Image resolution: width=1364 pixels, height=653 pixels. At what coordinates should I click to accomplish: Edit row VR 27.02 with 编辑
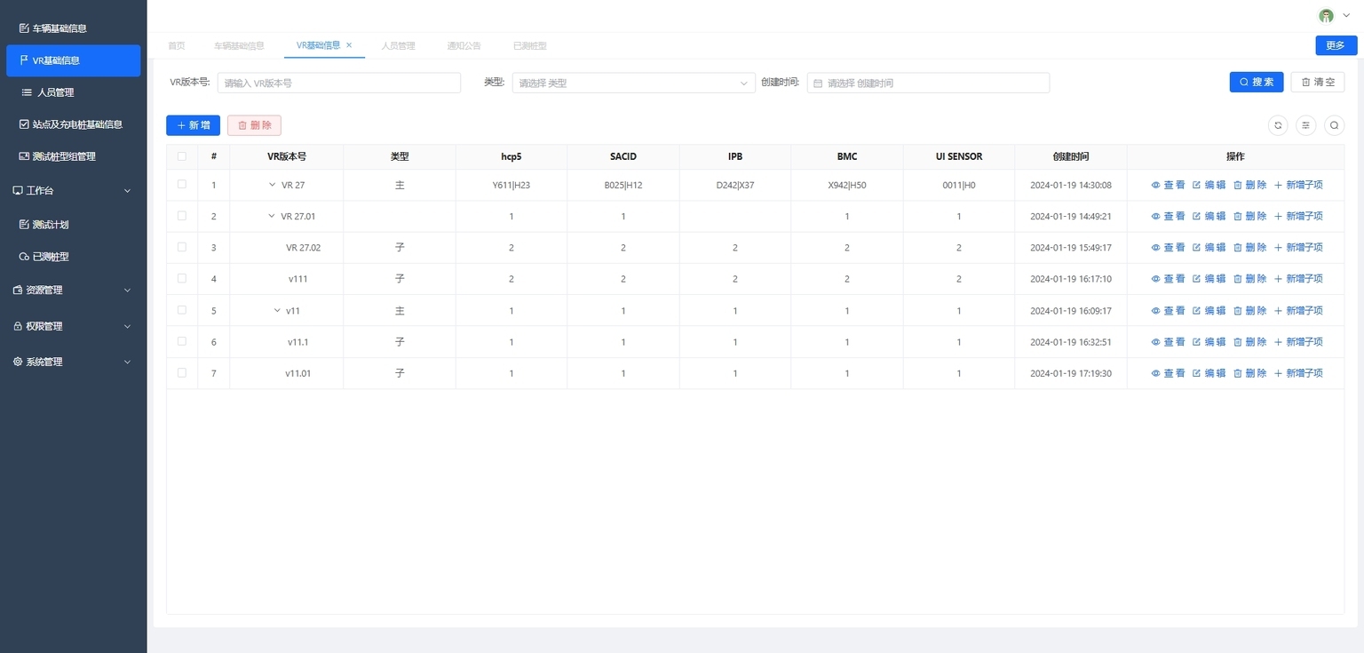[1209, 247]
